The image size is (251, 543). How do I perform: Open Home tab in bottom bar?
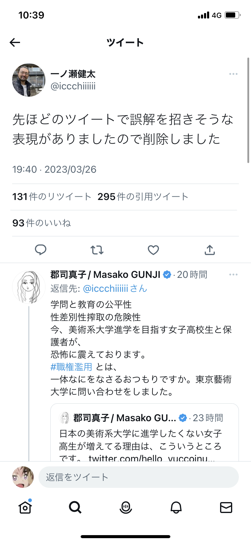[25, 507]
